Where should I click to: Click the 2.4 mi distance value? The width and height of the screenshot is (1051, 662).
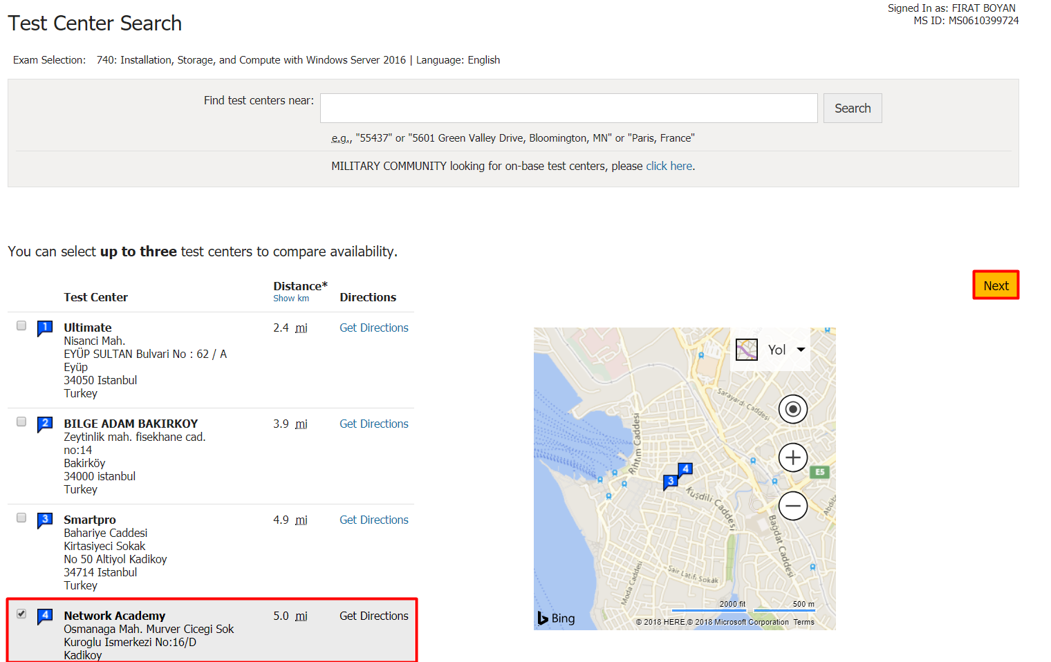[290, 328]
